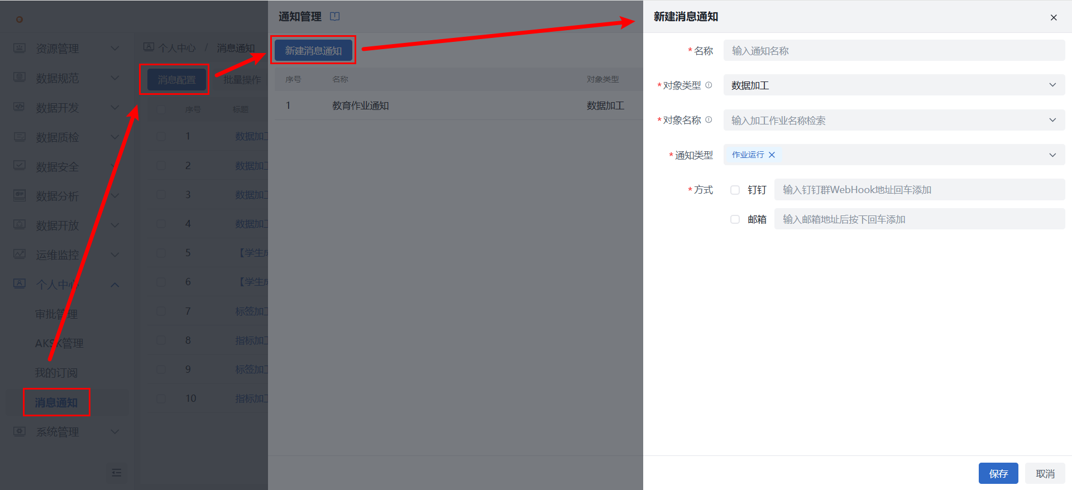The image size is (1072, 490).
Task: Click the 数据规范 sidebar icon
Action: point(20,78)
